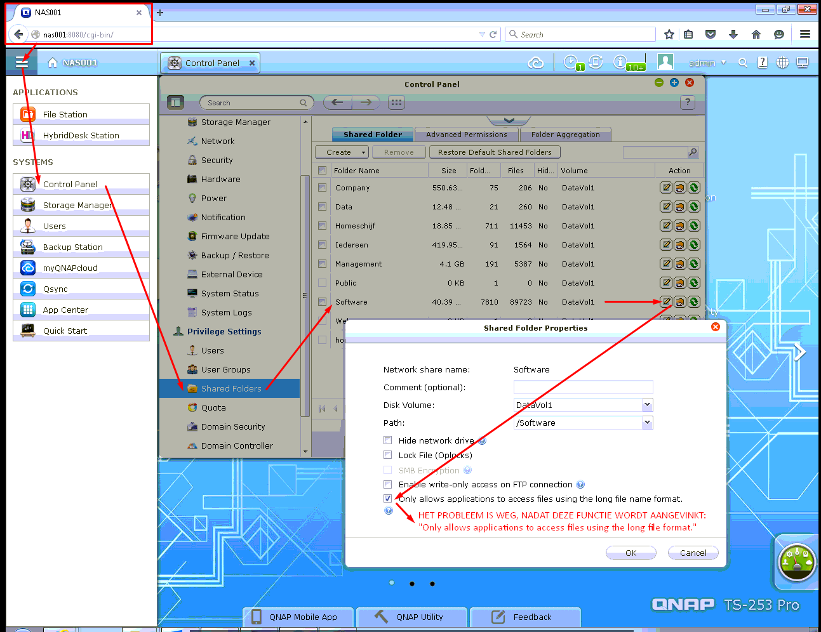The height and width of the screenshot is (632, 821).
Task: Check the Data folder row checkbox
Action: coord(323,207)
